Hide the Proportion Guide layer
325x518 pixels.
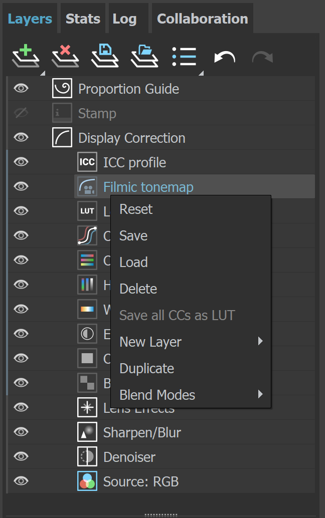[x=21, y=88]
